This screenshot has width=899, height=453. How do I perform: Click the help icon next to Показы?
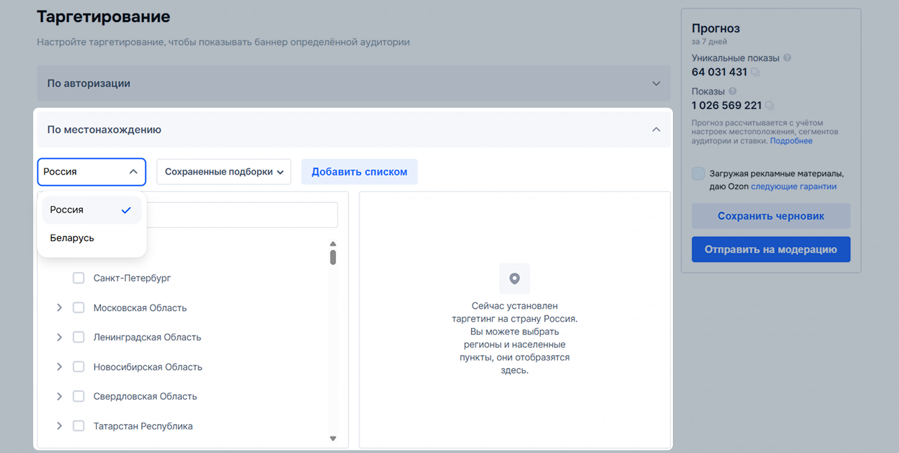click(x=732, y=91)
